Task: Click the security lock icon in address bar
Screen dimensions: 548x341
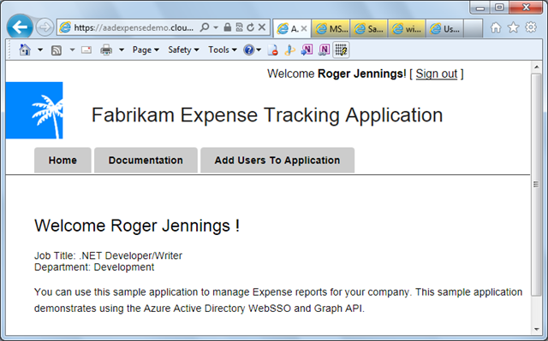Action: click(228, 27)
